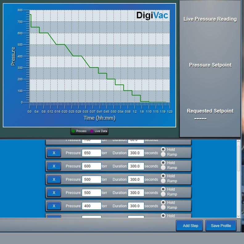Select Ramp for the 650 torr step
244x244 pixels.
[163, 155]
